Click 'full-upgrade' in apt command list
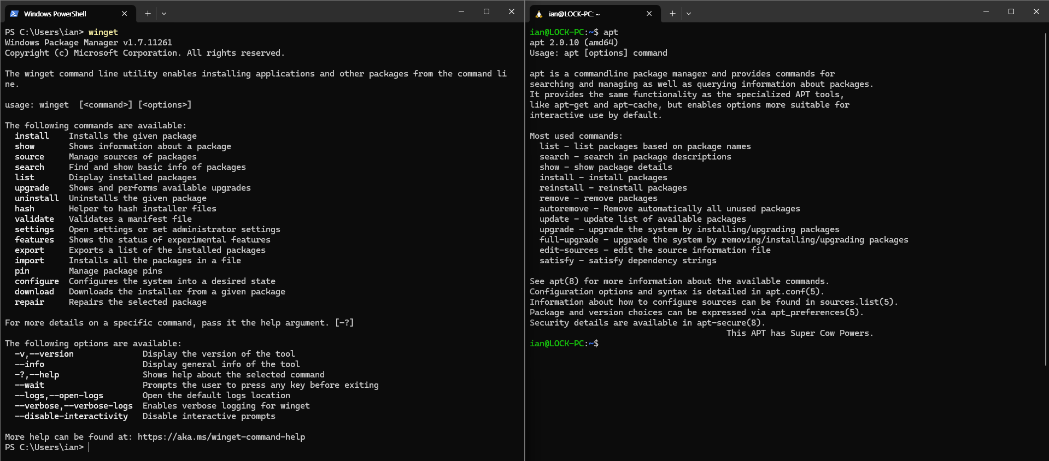Image resolution: width=1049 pixels, height=461 pixels. [x=569, y=240]
